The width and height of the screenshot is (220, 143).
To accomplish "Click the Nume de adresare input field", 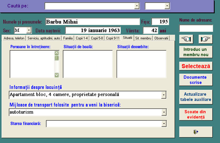I will point(196,28).
